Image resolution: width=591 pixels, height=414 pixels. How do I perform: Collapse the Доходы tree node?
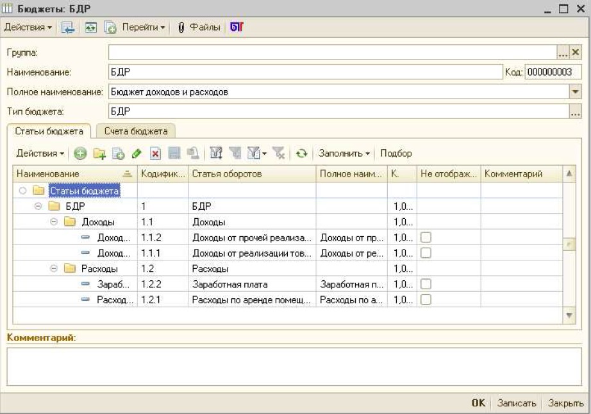[54, 221]
